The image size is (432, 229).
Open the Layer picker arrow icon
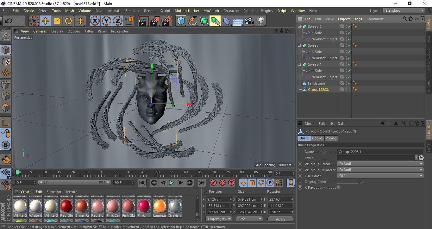tap(416, 158)
